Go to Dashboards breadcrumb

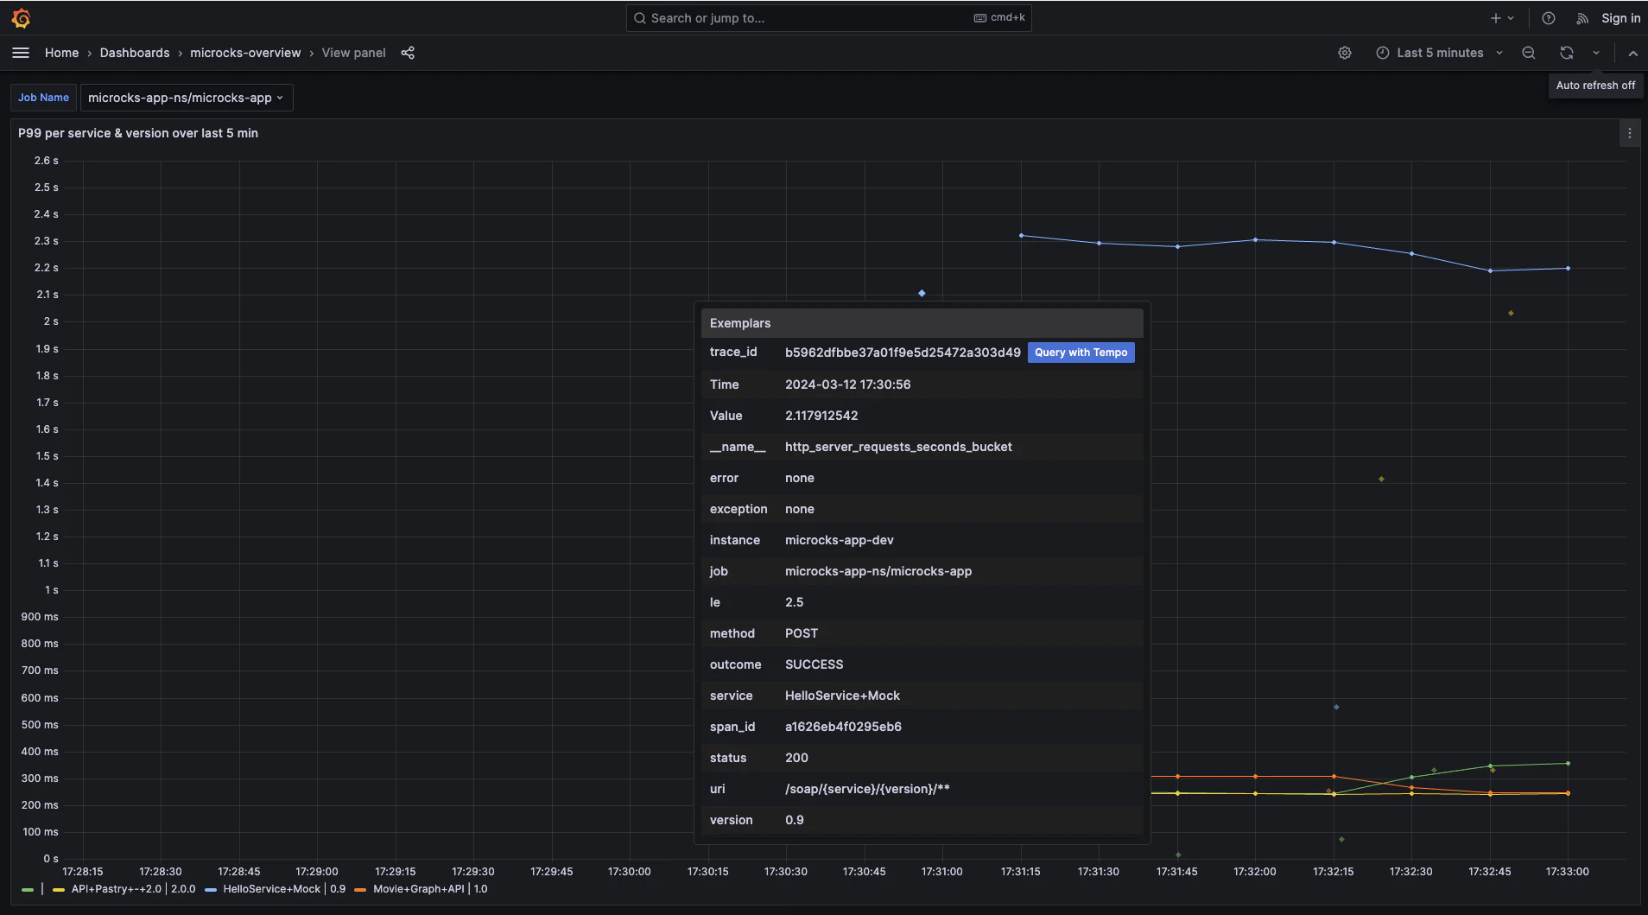[x=135, y=53]
